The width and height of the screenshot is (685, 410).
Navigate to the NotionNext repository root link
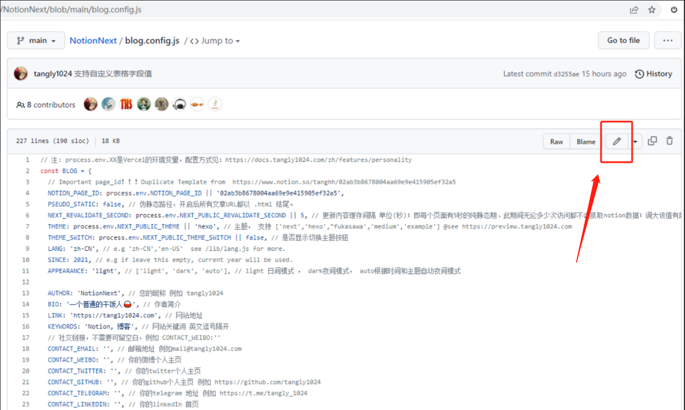93,41
